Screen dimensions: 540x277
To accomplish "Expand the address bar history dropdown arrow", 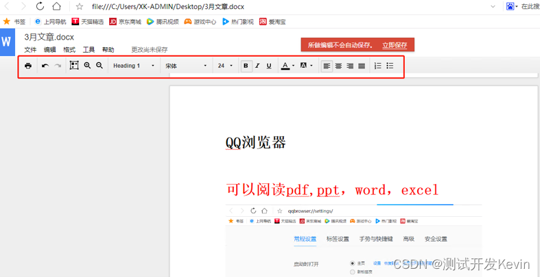I will [493, 7].
